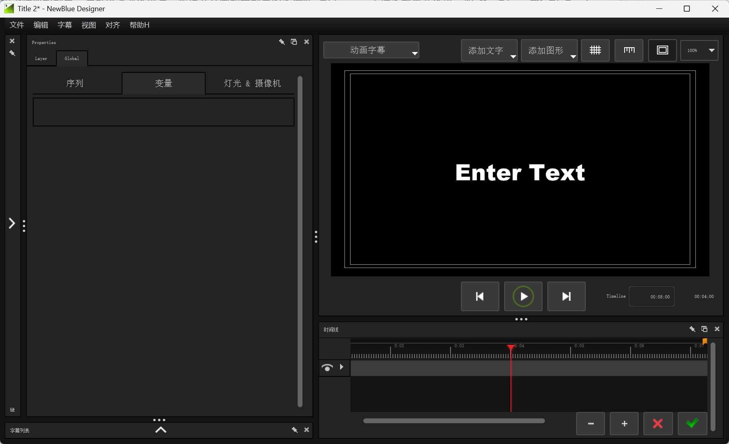Viewport: 729px width, 444px height.
Task: Switch to the Layer tab
Action: click(x=41, y=58)
